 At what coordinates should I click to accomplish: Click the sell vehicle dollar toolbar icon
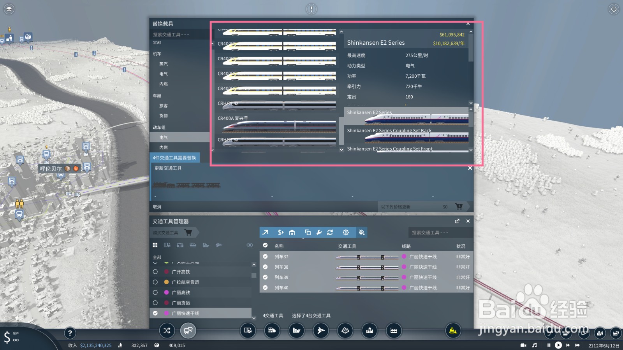click(280, 232)
